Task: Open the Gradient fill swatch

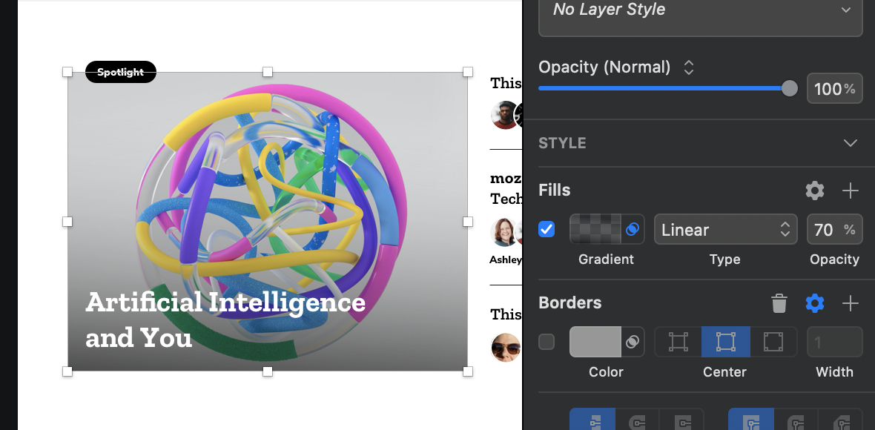Action: pyautogui.click(x=595, y=229)
